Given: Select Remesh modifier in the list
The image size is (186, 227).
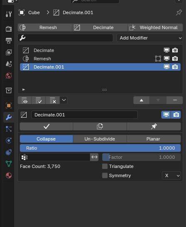Looking at the screenshot, I should pos(100,59).
